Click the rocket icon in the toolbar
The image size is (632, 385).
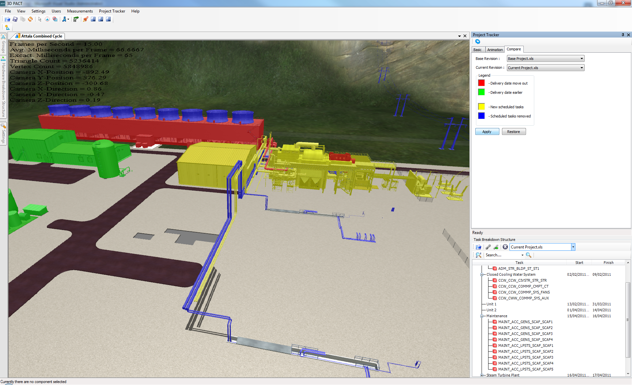pos(86,19)
